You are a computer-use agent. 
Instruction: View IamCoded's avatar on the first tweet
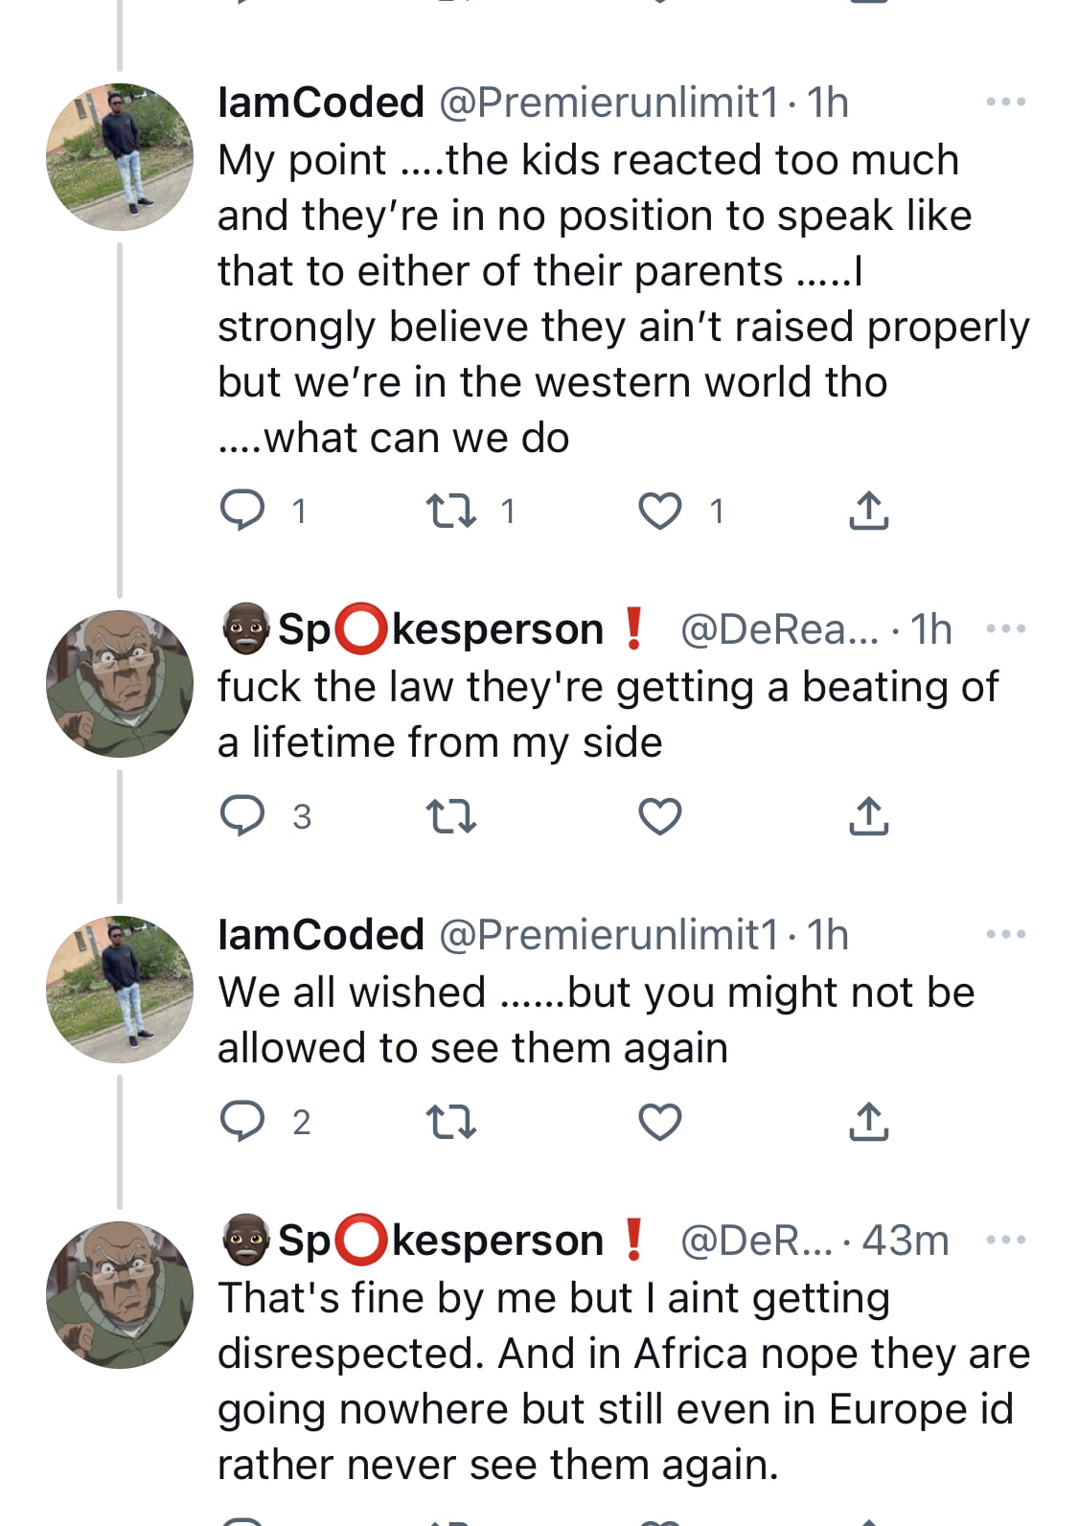point(120,157)
